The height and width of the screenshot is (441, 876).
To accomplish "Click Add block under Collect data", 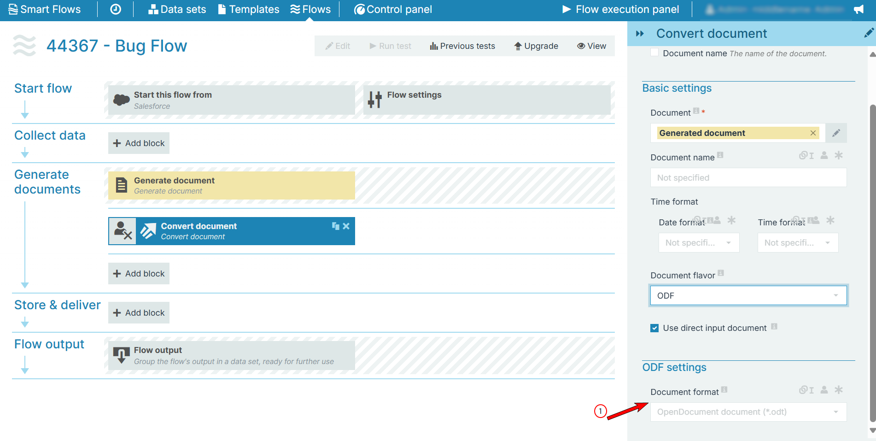I will tap(139, 143).
